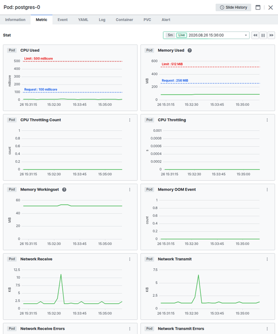Click the Memory Used chart title
The width and height of the screenshot is (278, 334).
tap(171, 50)
